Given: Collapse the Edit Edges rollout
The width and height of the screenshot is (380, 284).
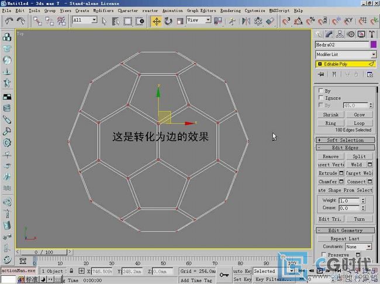Looking at the screenshot, I should pos(346,148).
